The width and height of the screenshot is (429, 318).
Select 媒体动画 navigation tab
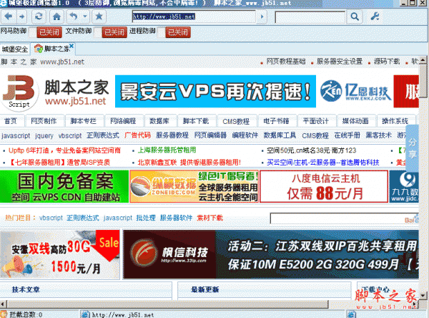click(355, 121)
